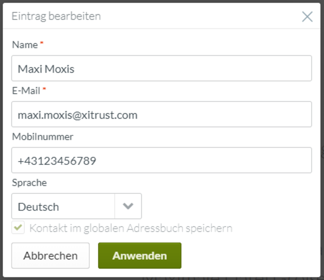Screen dimensions: 324x280
Task: Click the dialog title 'Eintrag bearbeiten'
Action: pos(56,16)
